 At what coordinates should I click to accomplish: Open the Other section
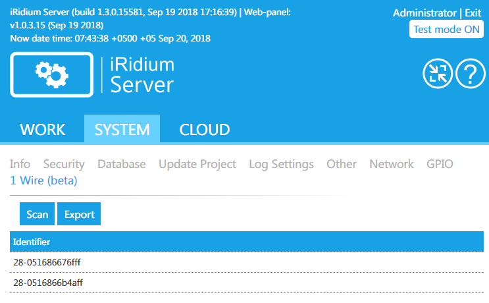[x=342, y=164]
